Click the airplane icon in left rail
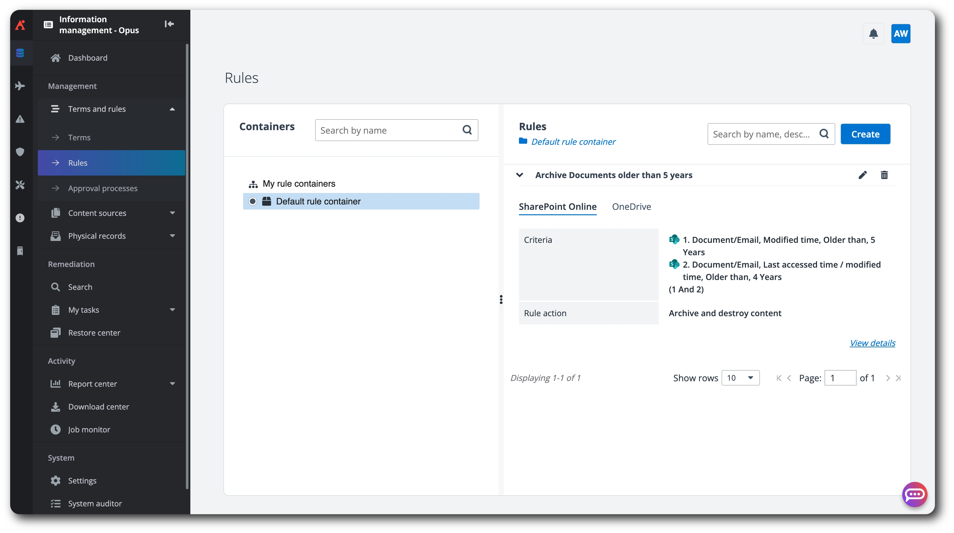This screenshot has height=533, width=954. 20,86
